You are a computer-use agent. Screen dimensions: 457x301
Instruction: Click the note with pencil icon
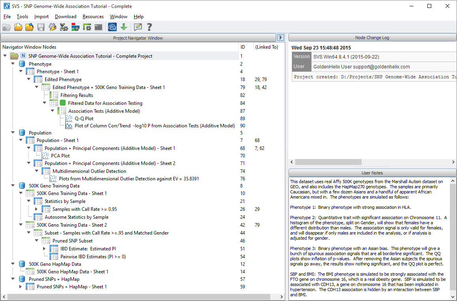click(x=138, y=27)
